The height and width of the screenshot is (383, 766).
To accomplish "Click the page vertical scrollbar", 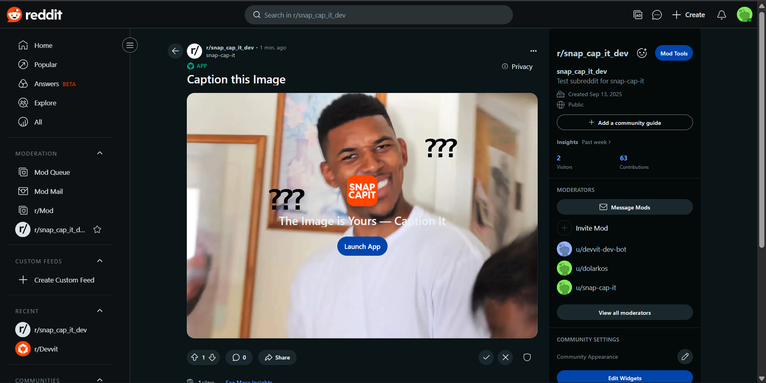I will click(x=762, y=130).
